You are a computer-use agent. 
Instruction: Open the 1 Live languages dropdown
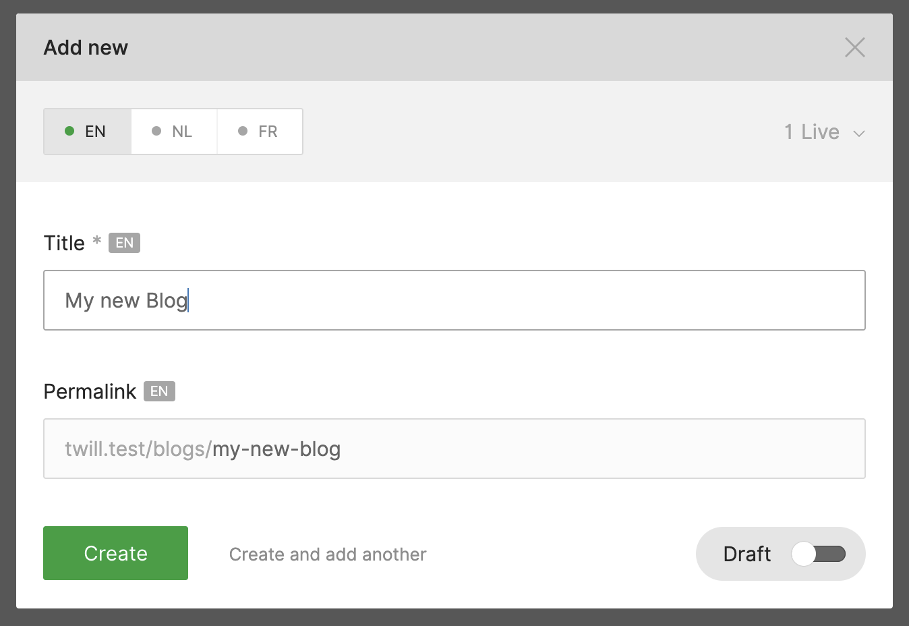pos(812,132)
